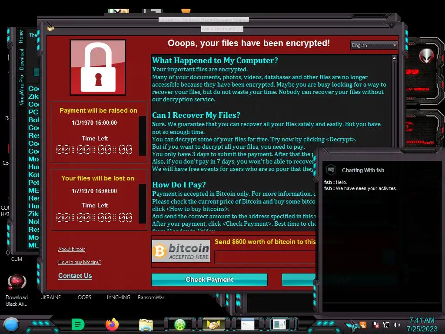Click the Can I Recover My Files? heading
This screenshot has height=334, width=445.
196,115
